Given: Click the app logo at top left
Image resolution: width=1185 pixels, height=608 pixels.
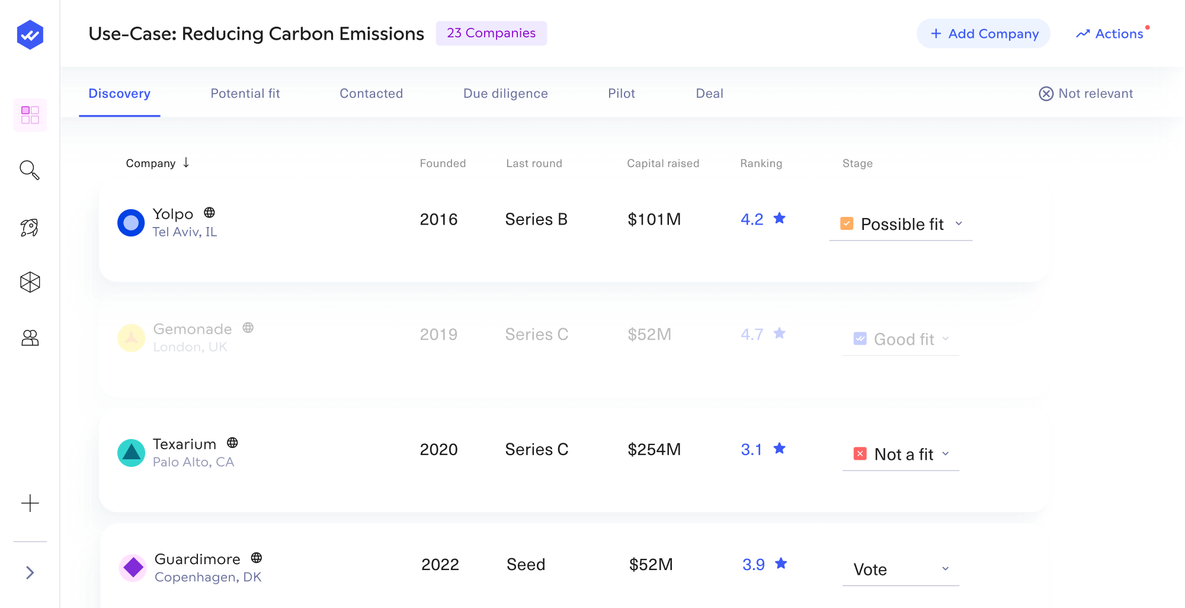Looking at the screenshot, I should (x=30, y=34).
